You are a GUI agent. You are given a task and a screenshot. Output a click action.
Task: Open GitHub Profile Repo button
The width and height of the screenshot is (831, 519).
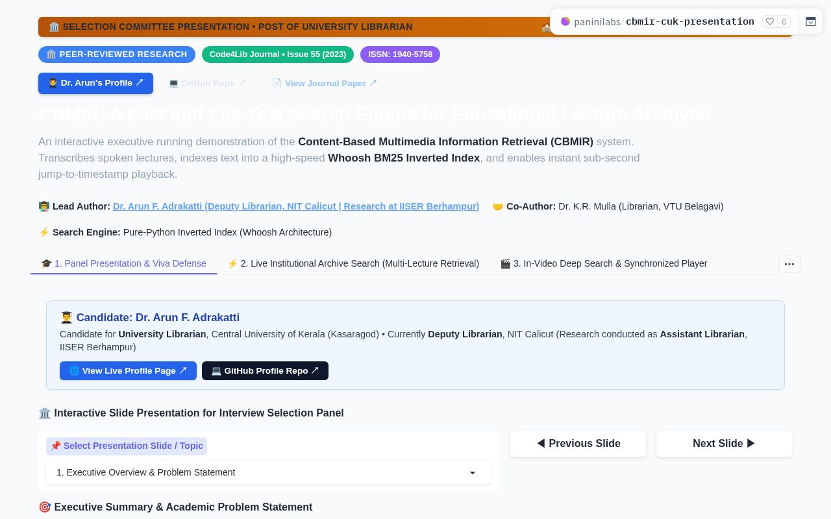265,370
